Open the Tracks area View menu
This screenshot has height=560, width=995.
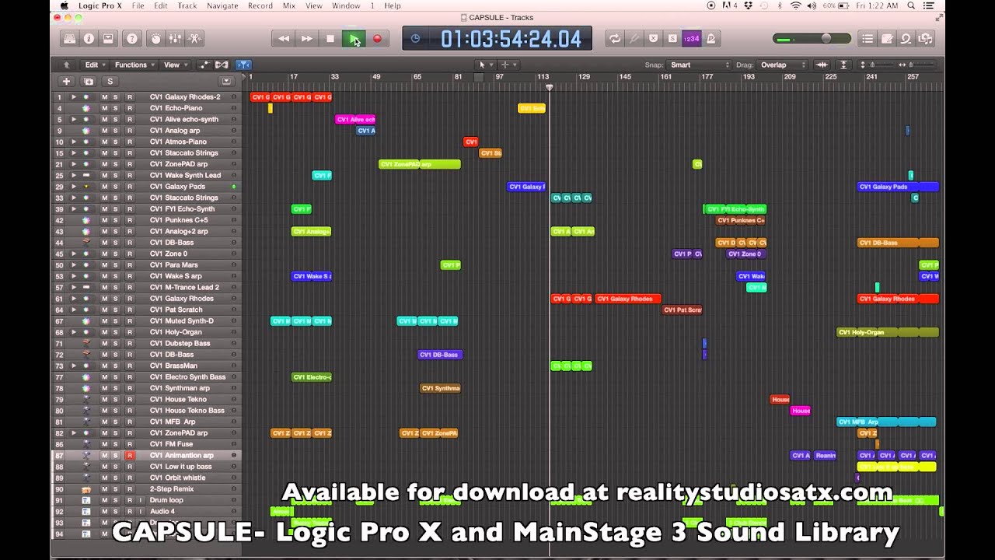point(174,65)
